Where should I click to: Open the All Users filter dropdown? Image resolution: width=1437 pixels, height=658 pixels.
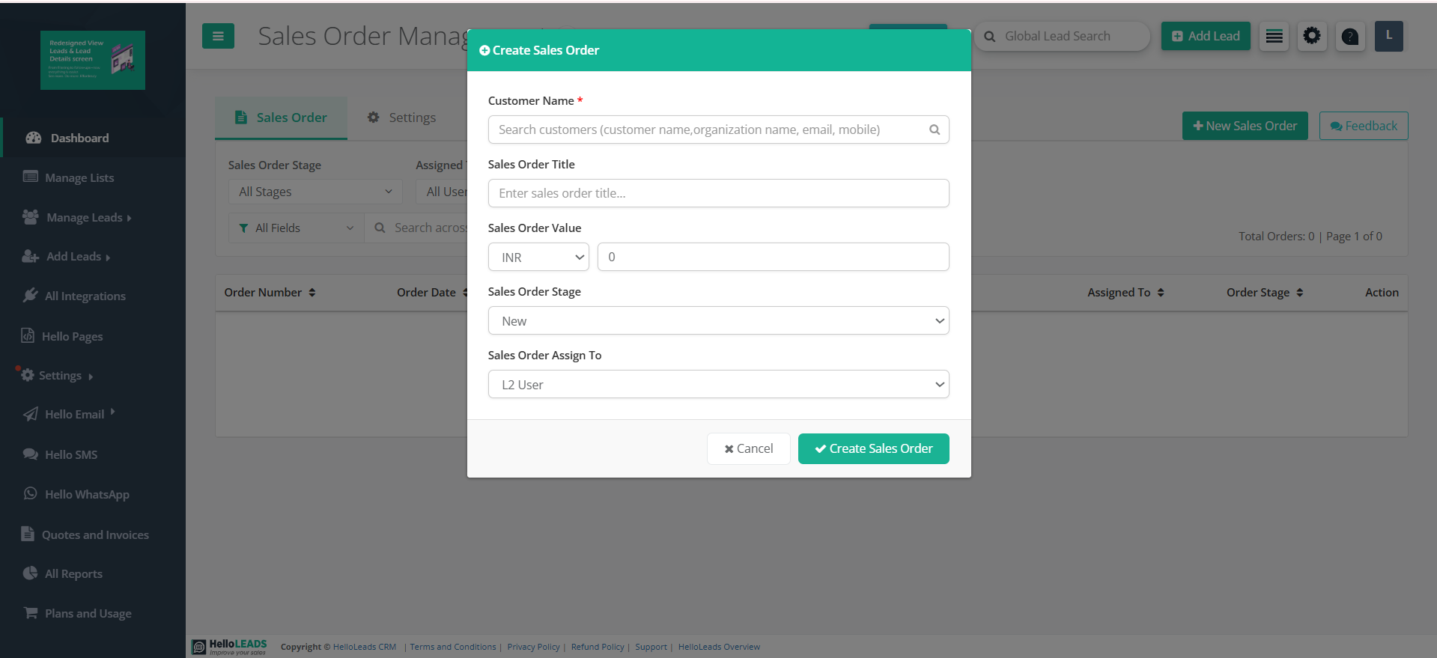442,192
